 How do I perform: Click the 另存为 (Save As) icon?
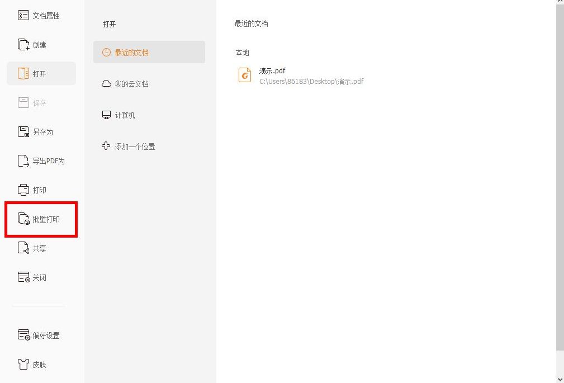point(39,132)
